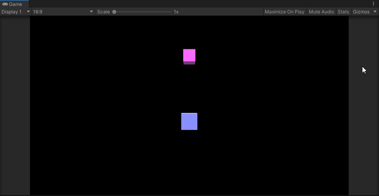This screenshot has height=196, width=379.
Task: Switch to the Game tab
Action: click(x=14, y=4)
